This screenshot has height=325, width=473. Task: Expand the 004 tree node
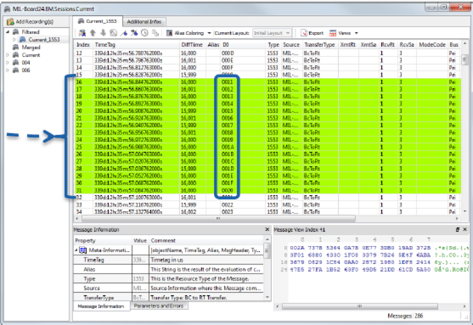pyautogui.click(x=8, y=62)
